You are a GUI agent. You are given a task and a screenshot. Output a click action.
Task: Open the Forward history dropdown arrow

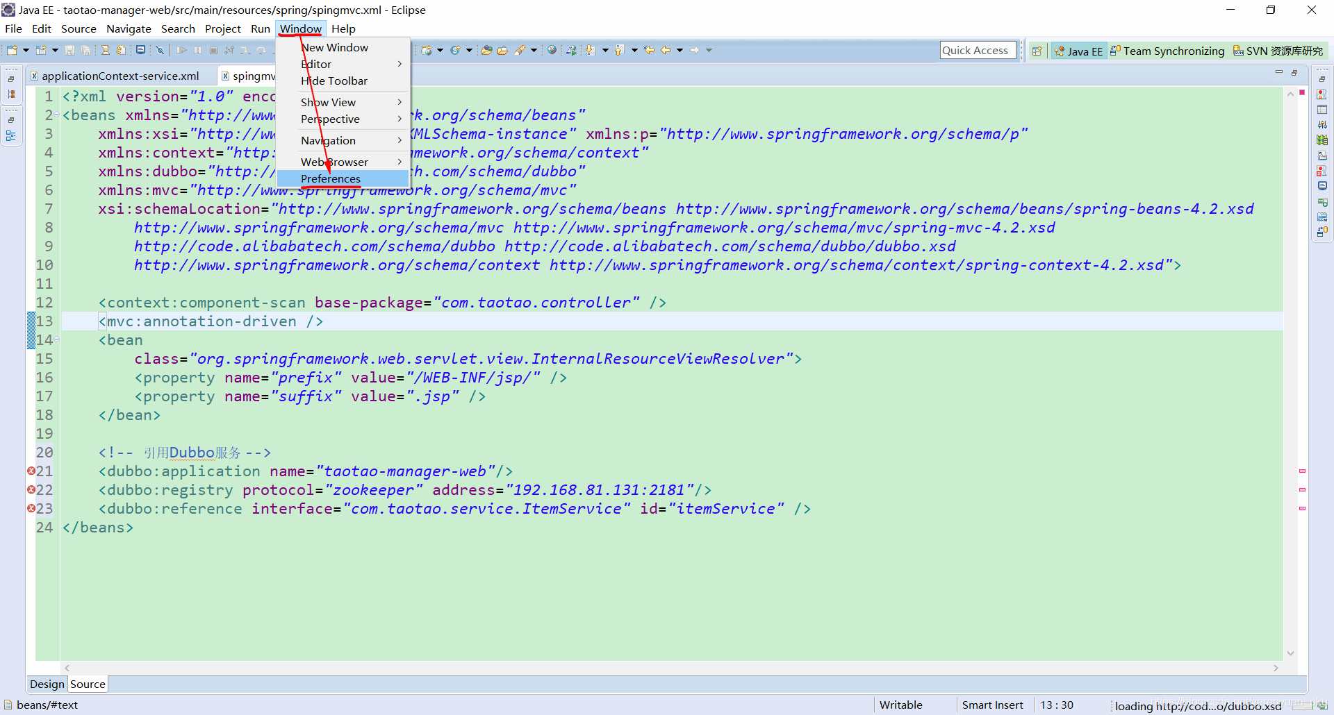point(709,50)
